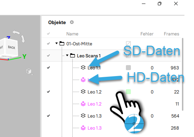Click the magenta HD scan icon above black Leo 1.2

tap(83, 80)
